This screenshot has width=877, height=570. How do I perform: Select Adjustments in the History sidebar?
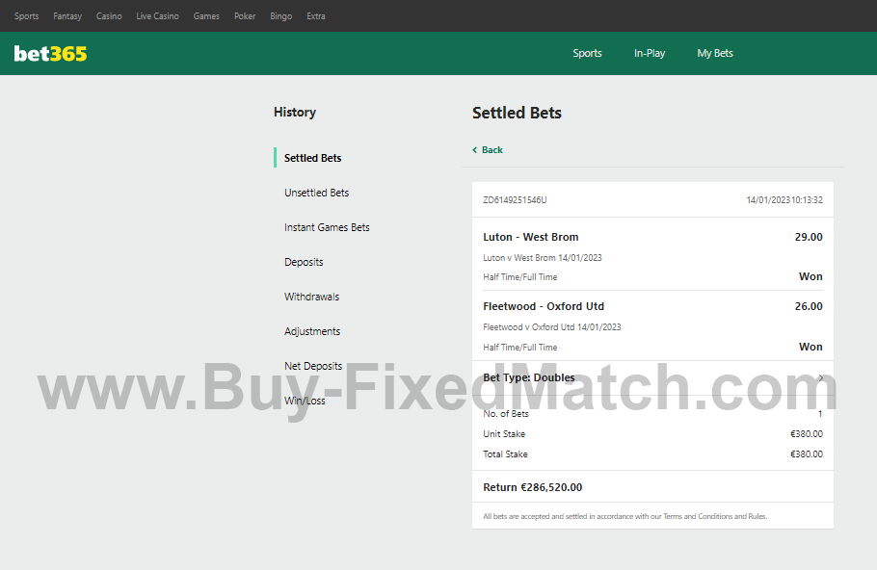[312, 331]
